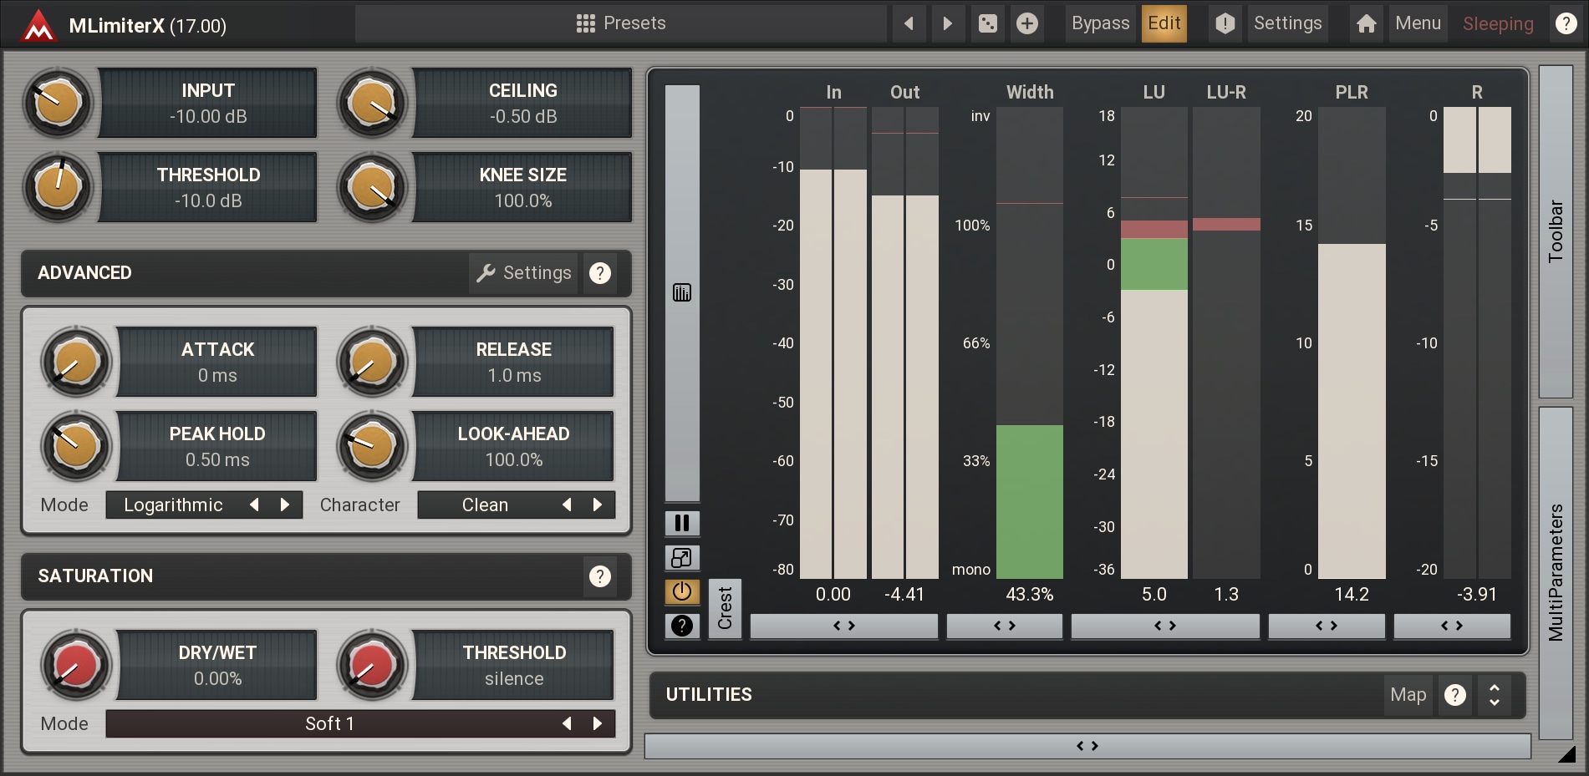Click the hexagon warning icon in top bar
This screenshot has width=1589, height=776.
(1225, 23)
